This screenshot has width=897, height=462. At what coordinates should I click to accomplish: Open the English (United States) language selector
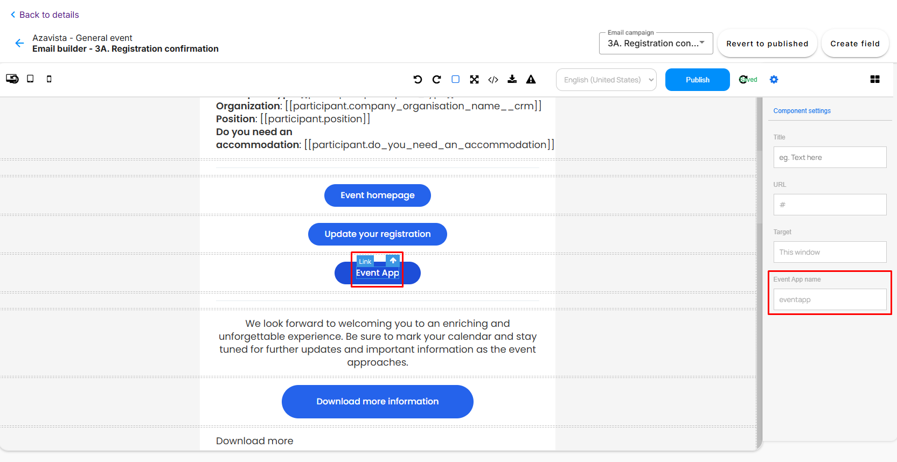(x=606, y=80)
